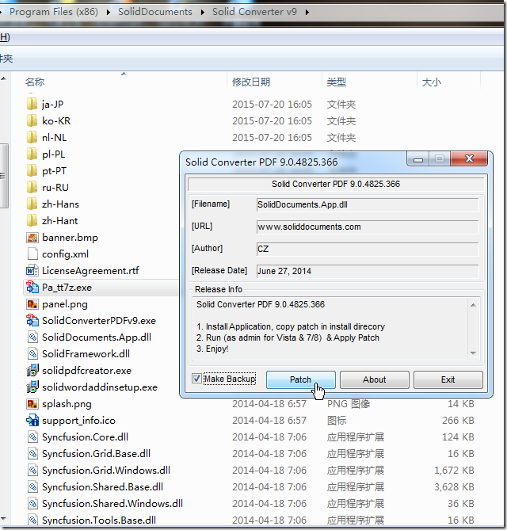
Task: Click the pt-PT folder icon
Action: coord(32,170)
